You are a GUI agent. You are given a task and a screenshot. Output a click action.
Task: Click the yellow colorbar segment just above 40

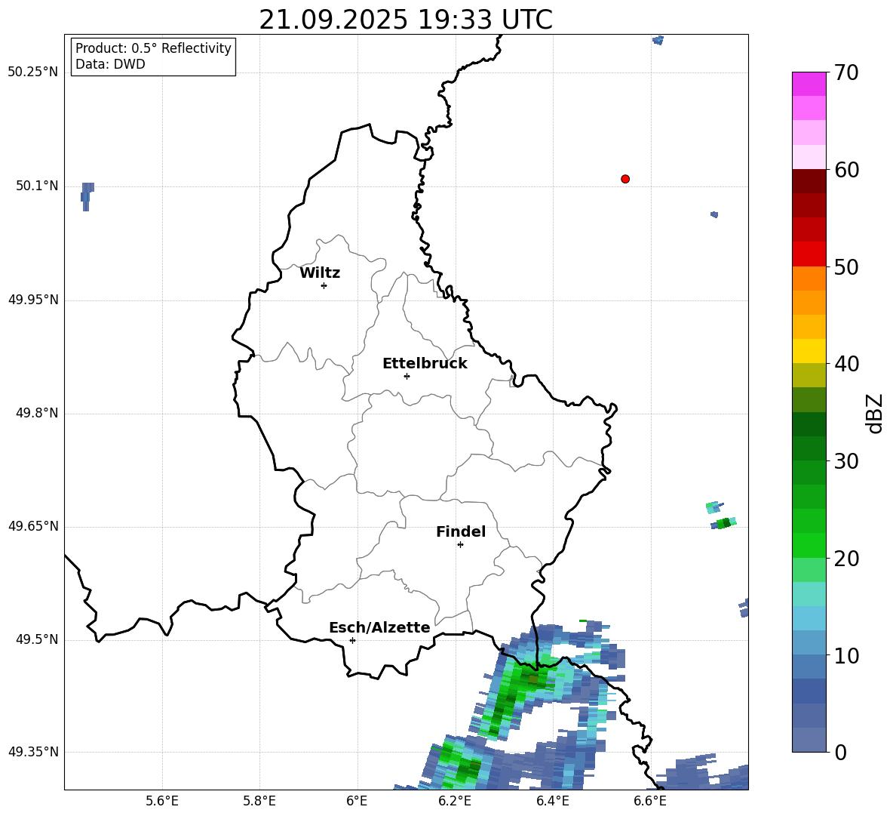pos(809,351)
